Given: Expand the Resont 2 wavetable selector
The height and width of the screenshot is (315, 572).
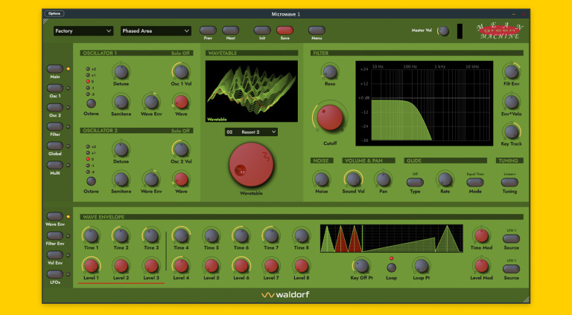Looking at the screenshot, I should click(251, 131).
